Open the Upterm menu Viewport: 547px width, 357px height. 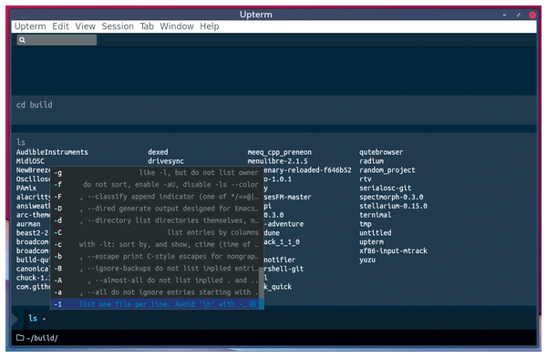point(30,26)
